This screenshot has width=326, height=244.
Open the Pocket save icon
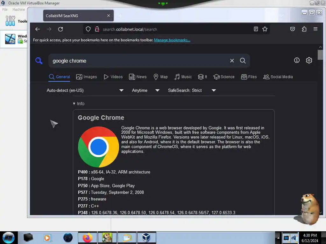point(293,29)
